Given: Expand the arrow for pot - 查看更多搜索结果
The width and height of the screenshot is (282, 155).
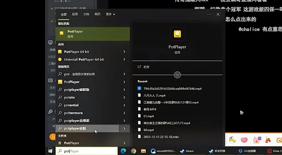Looking at the screenshot, I should pos(124,74).
